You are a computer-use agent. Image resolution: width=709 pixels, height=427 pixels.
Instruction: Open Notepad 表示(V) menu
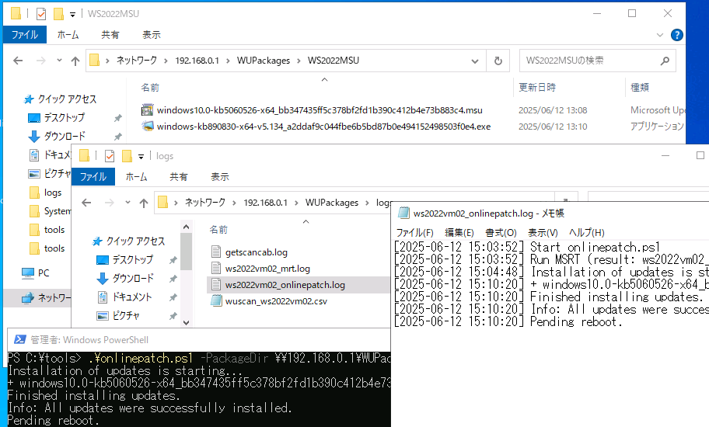tap(543, 232)
